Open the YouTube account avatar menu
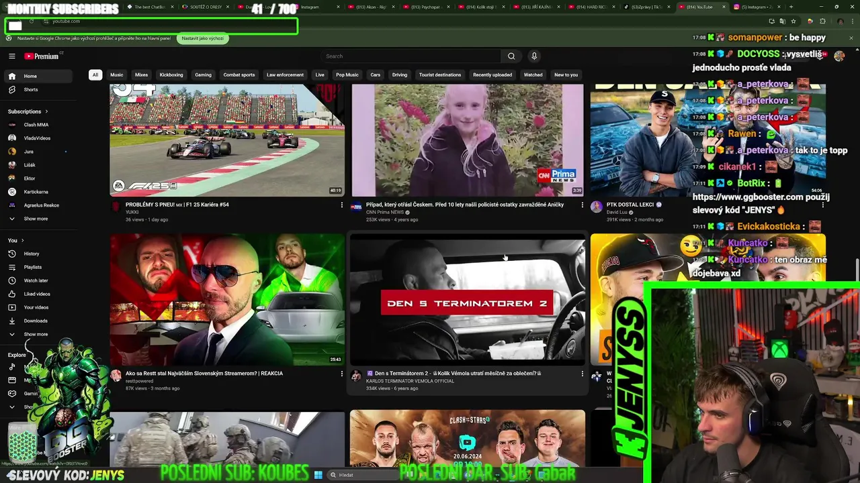860x483 pixels. click(x=839, y=56)
